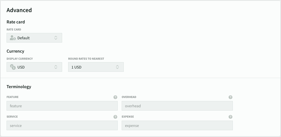The image size is (281, 137).
Task: Click the Currency section heading
Action: [15, 51]
